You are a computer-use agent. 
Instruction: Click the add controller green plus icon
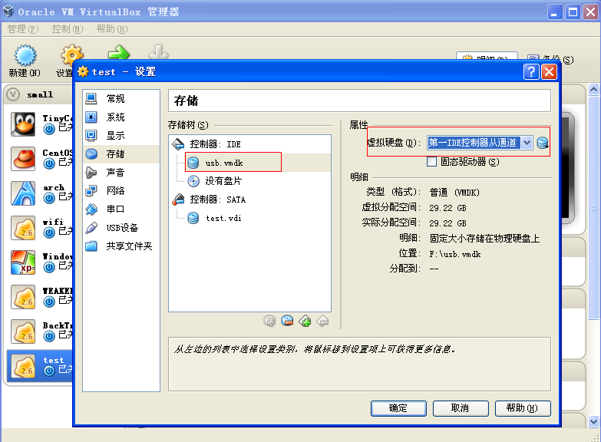[305, 321]
